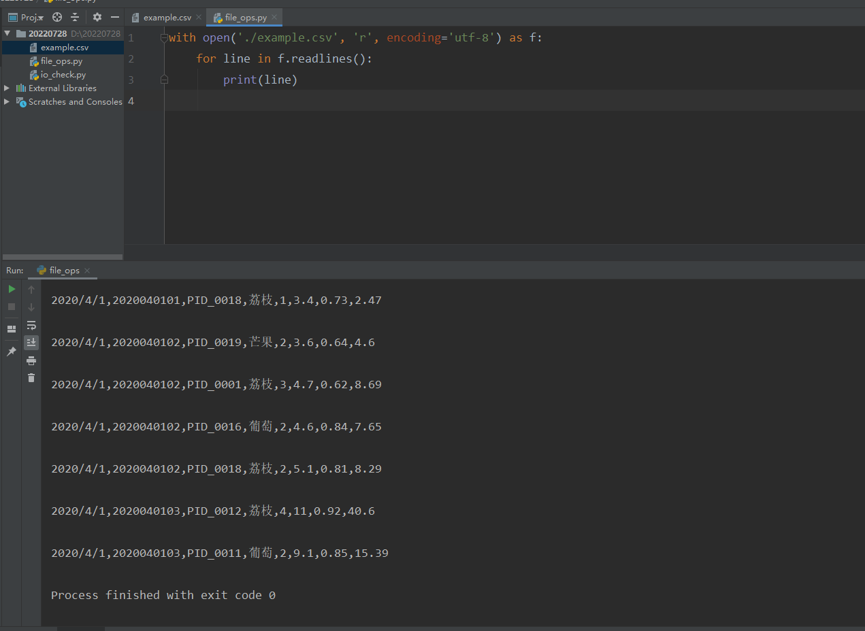Screen dimensions: 865x631
Task: Collapse all using Project panel toolbar icon
Action: point(75,17)
